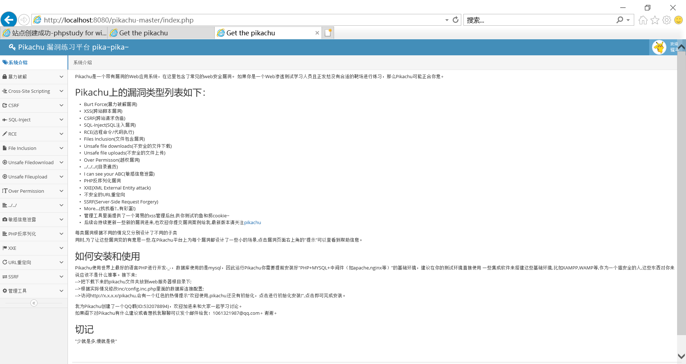Open the address bar autocomplete dropdown
Image resolution: width=686 pixels, height=364 pixels.
click(x=446, y=20)
